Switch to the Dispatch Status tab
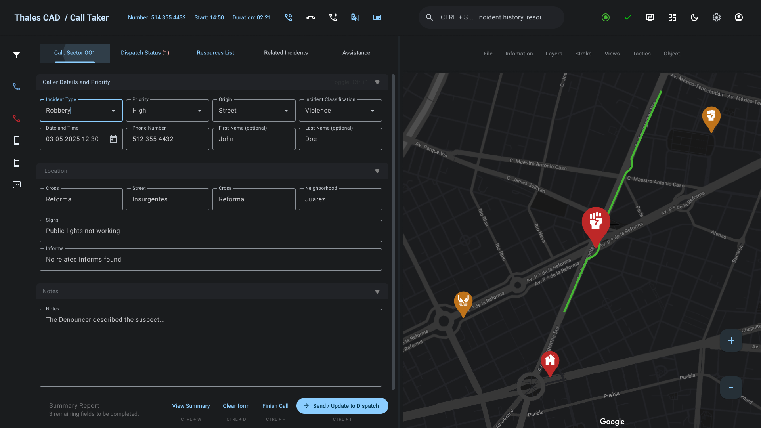761x428 pixels. point(145,53)
